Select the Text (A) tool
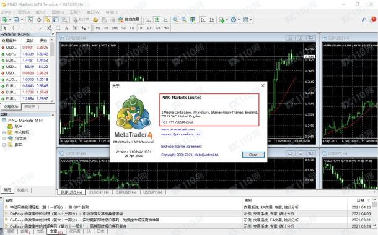The width and height of the screenshot is (378, 235). point(66,28)
